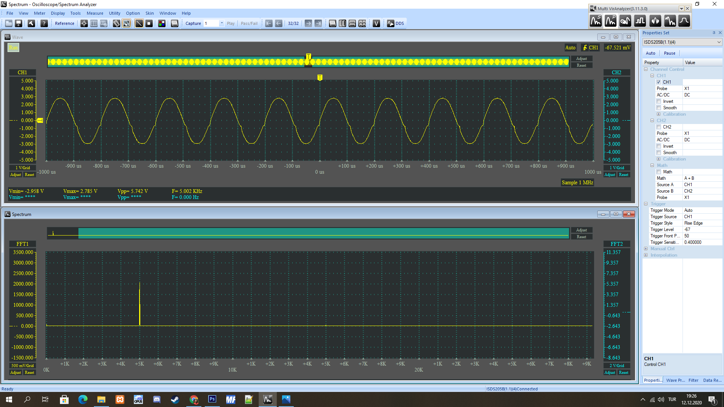Viewport: 724px width, 407px height.
Task: Click the horizontal split layout icon
Action: click(x=352, y=23)
